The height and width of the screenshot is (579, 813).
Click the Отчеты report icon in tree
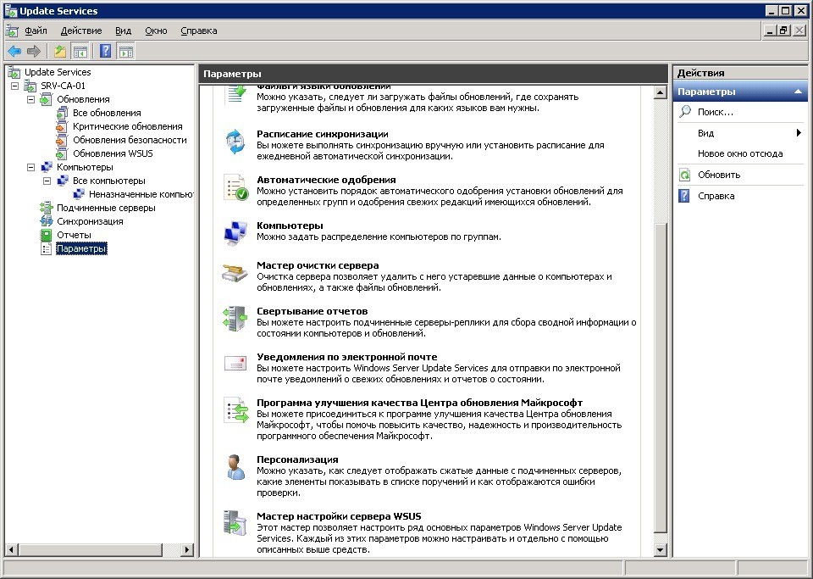47,235
